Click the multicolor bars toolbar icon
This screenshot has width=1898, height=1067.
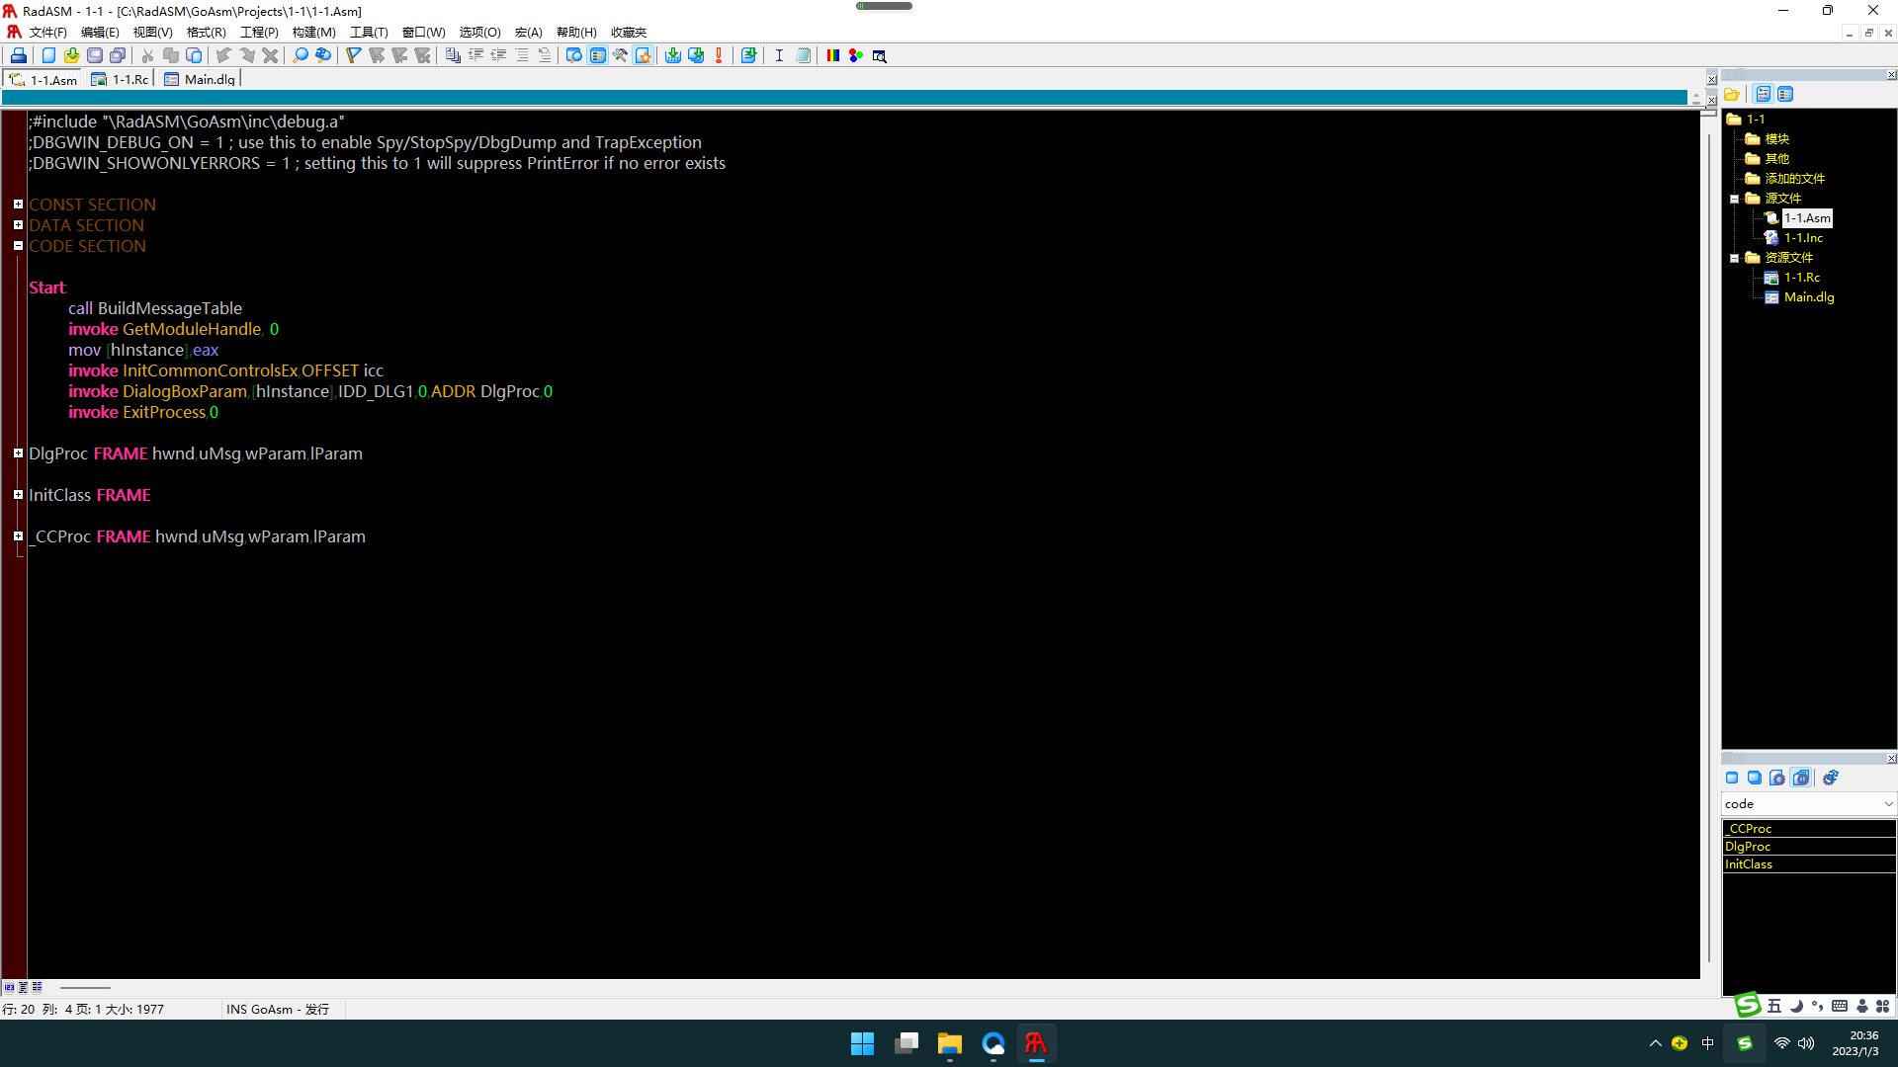click(x=832, y=55)
